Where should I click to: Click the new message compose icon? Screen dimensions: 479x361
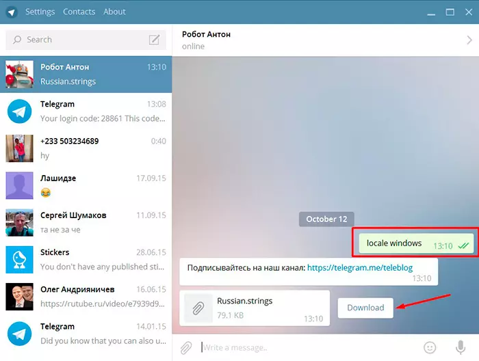(x=154, y=40)
